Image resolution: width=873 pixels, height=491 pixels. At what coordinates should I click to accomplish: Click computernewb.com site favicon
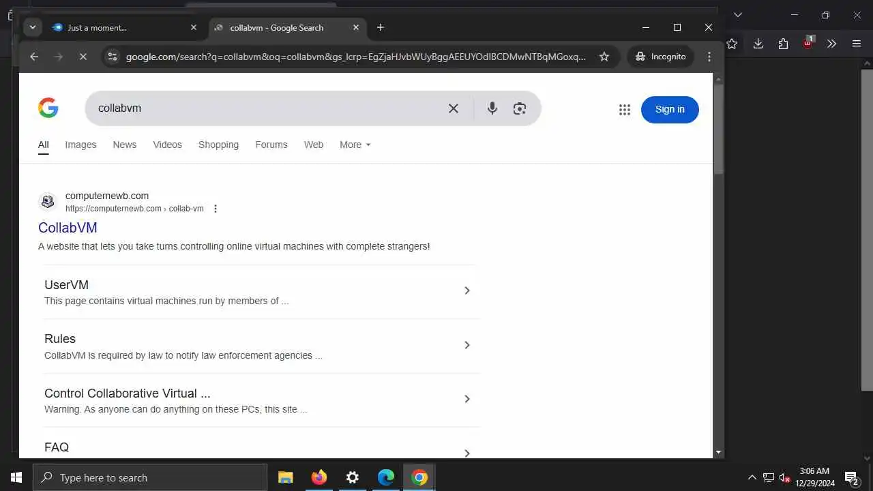click(x=48, y=201)
